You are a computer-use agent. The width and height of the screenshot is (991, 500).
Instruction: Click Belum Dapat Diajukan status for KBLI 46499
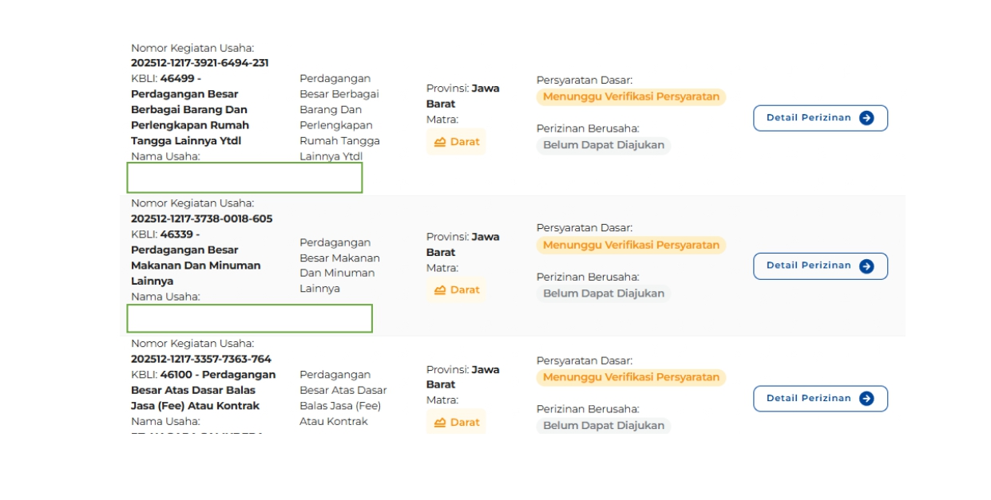pyautogui.click(x=604, y=145)
